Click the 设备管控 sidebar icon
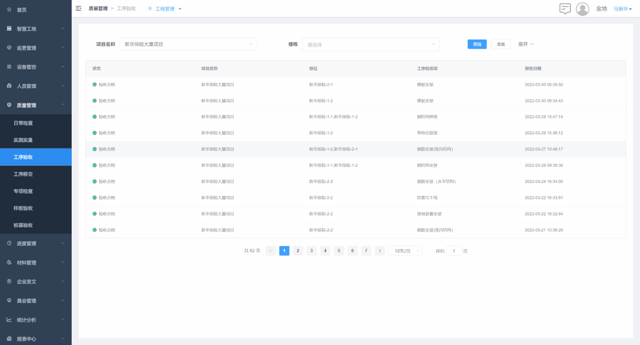This screenshot has width=640, height=345. click(x=9, y=67)
